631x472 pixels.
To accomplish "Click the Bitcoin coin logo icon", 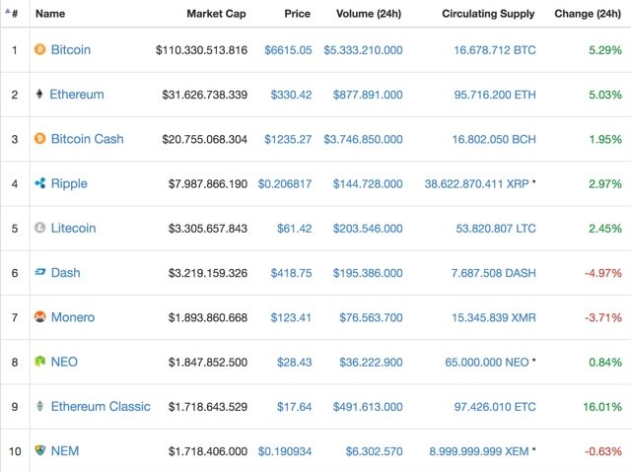I will (x=39, y=49).
